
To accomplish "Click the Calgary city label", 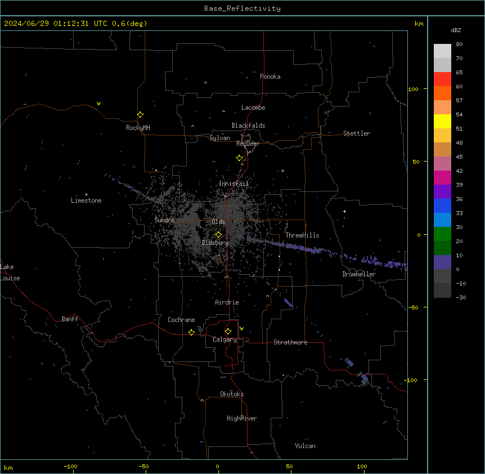I will tap(225, 339).
